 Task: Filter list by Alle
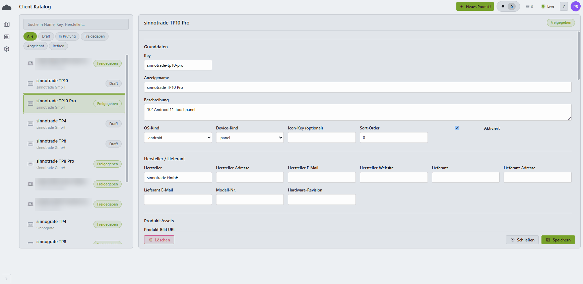click(x=30, y=36)
